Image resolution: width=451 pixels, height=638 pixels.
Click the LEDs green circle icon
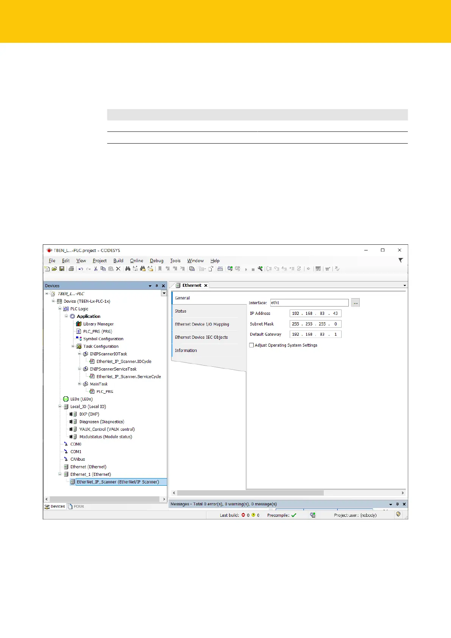66,399
